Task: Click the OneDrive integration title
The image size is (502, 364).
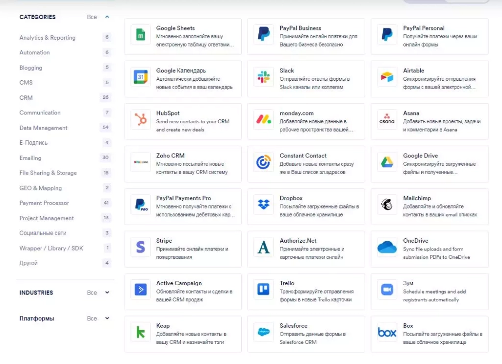Action: [x=416, y=241]
